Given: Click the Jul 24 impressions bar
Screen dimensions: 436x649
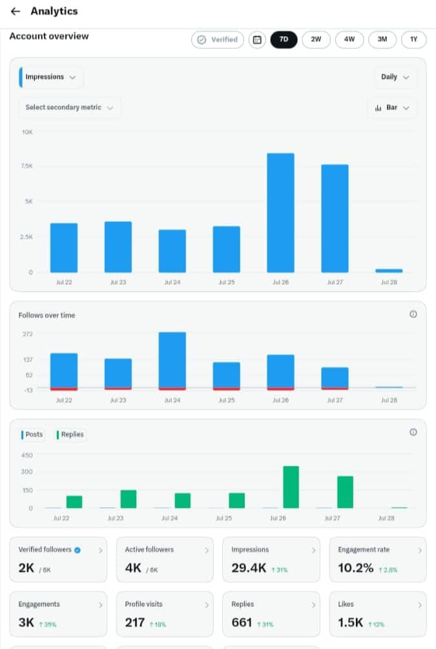Looking at the screenshot, I should (x=172, y=251).
